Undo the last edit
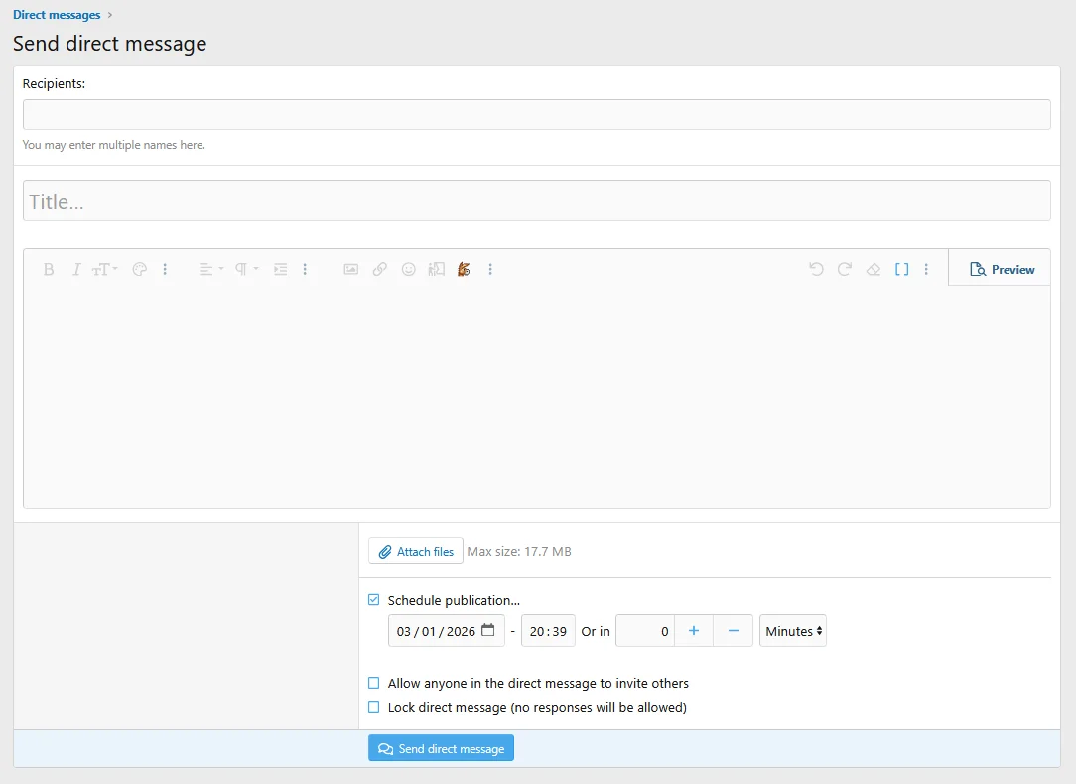1076x784 pixels. (x=815, y=269)
